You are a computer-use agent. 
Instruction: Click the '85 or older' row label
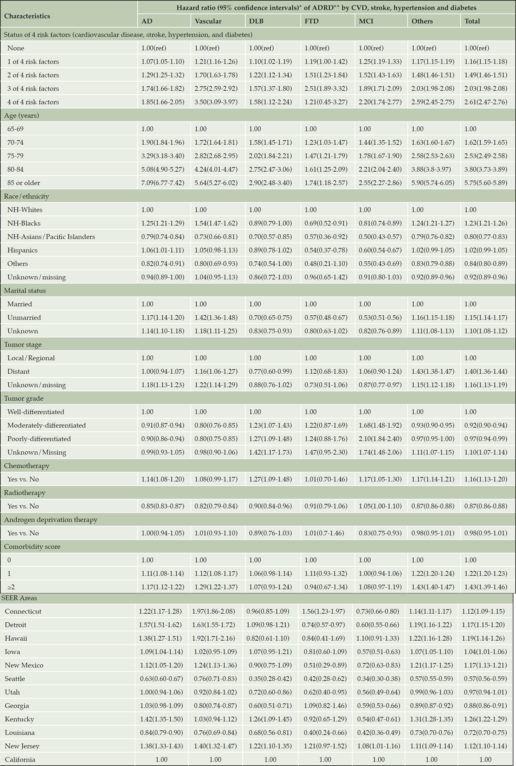(x=24, y=183)
